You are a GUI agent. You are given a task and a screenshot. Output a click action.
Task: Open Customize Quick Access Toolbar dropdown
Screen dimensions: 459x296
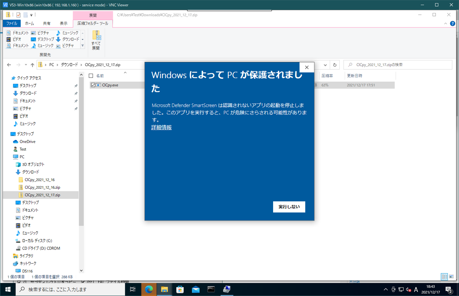(31, 15)
